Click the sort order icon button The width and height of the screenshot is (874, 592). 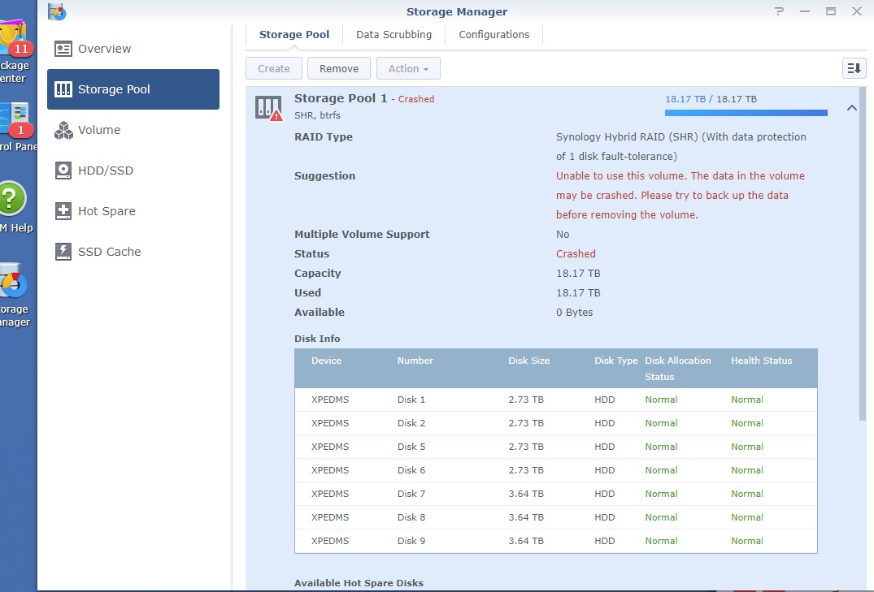click(854, 68)
